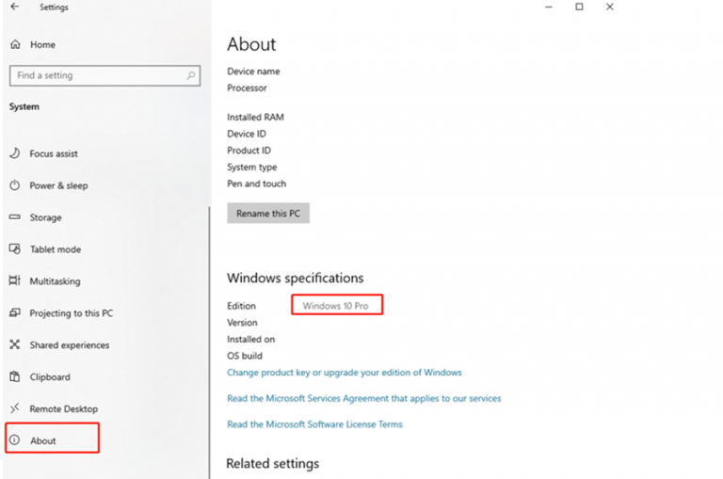
Task: Open the Clipboard icon in sidebar
Action: pos(14,377)
